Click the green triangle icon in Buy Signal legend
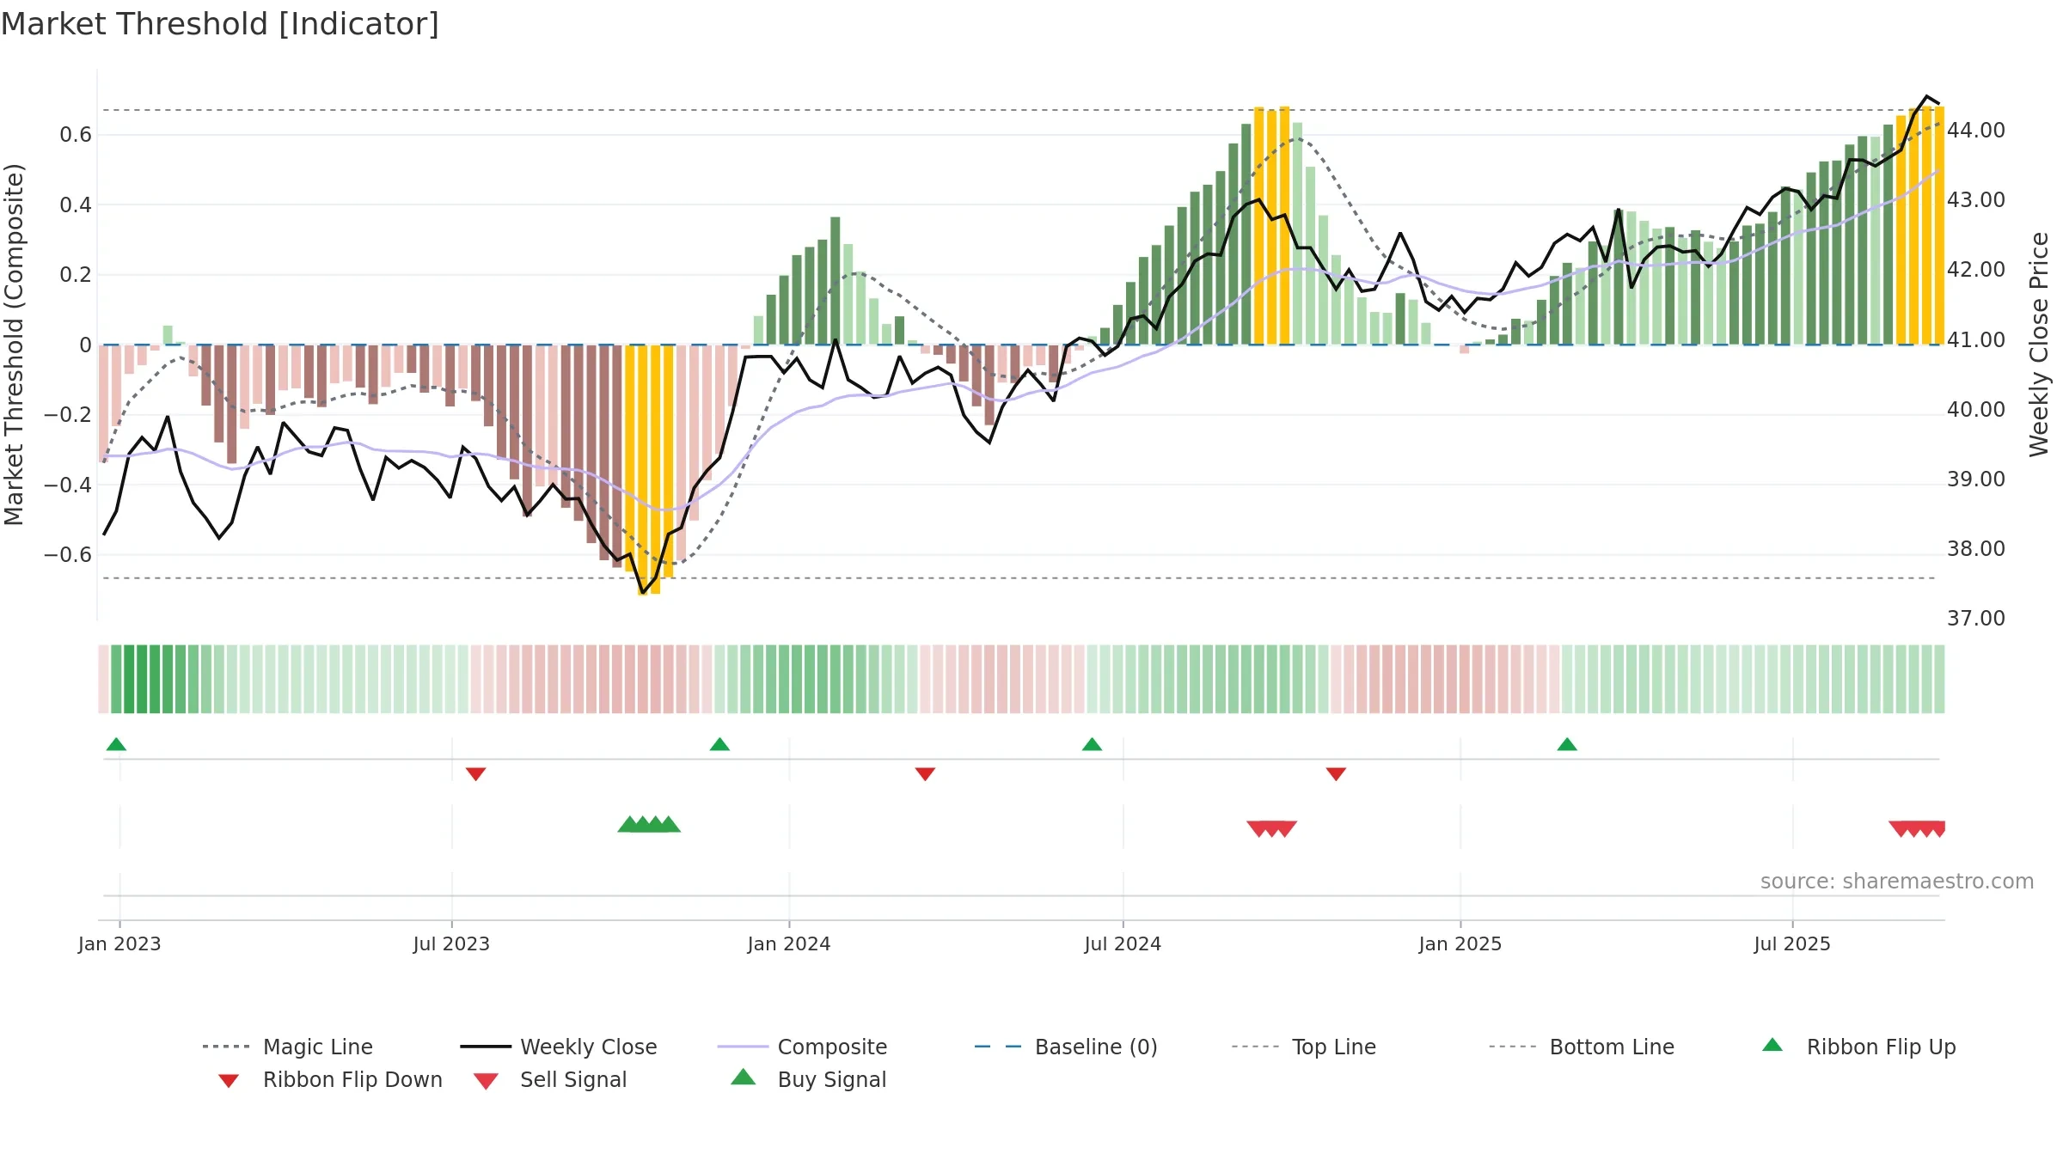This screenshot has width=2063, height=1160. pos(744,1077)
